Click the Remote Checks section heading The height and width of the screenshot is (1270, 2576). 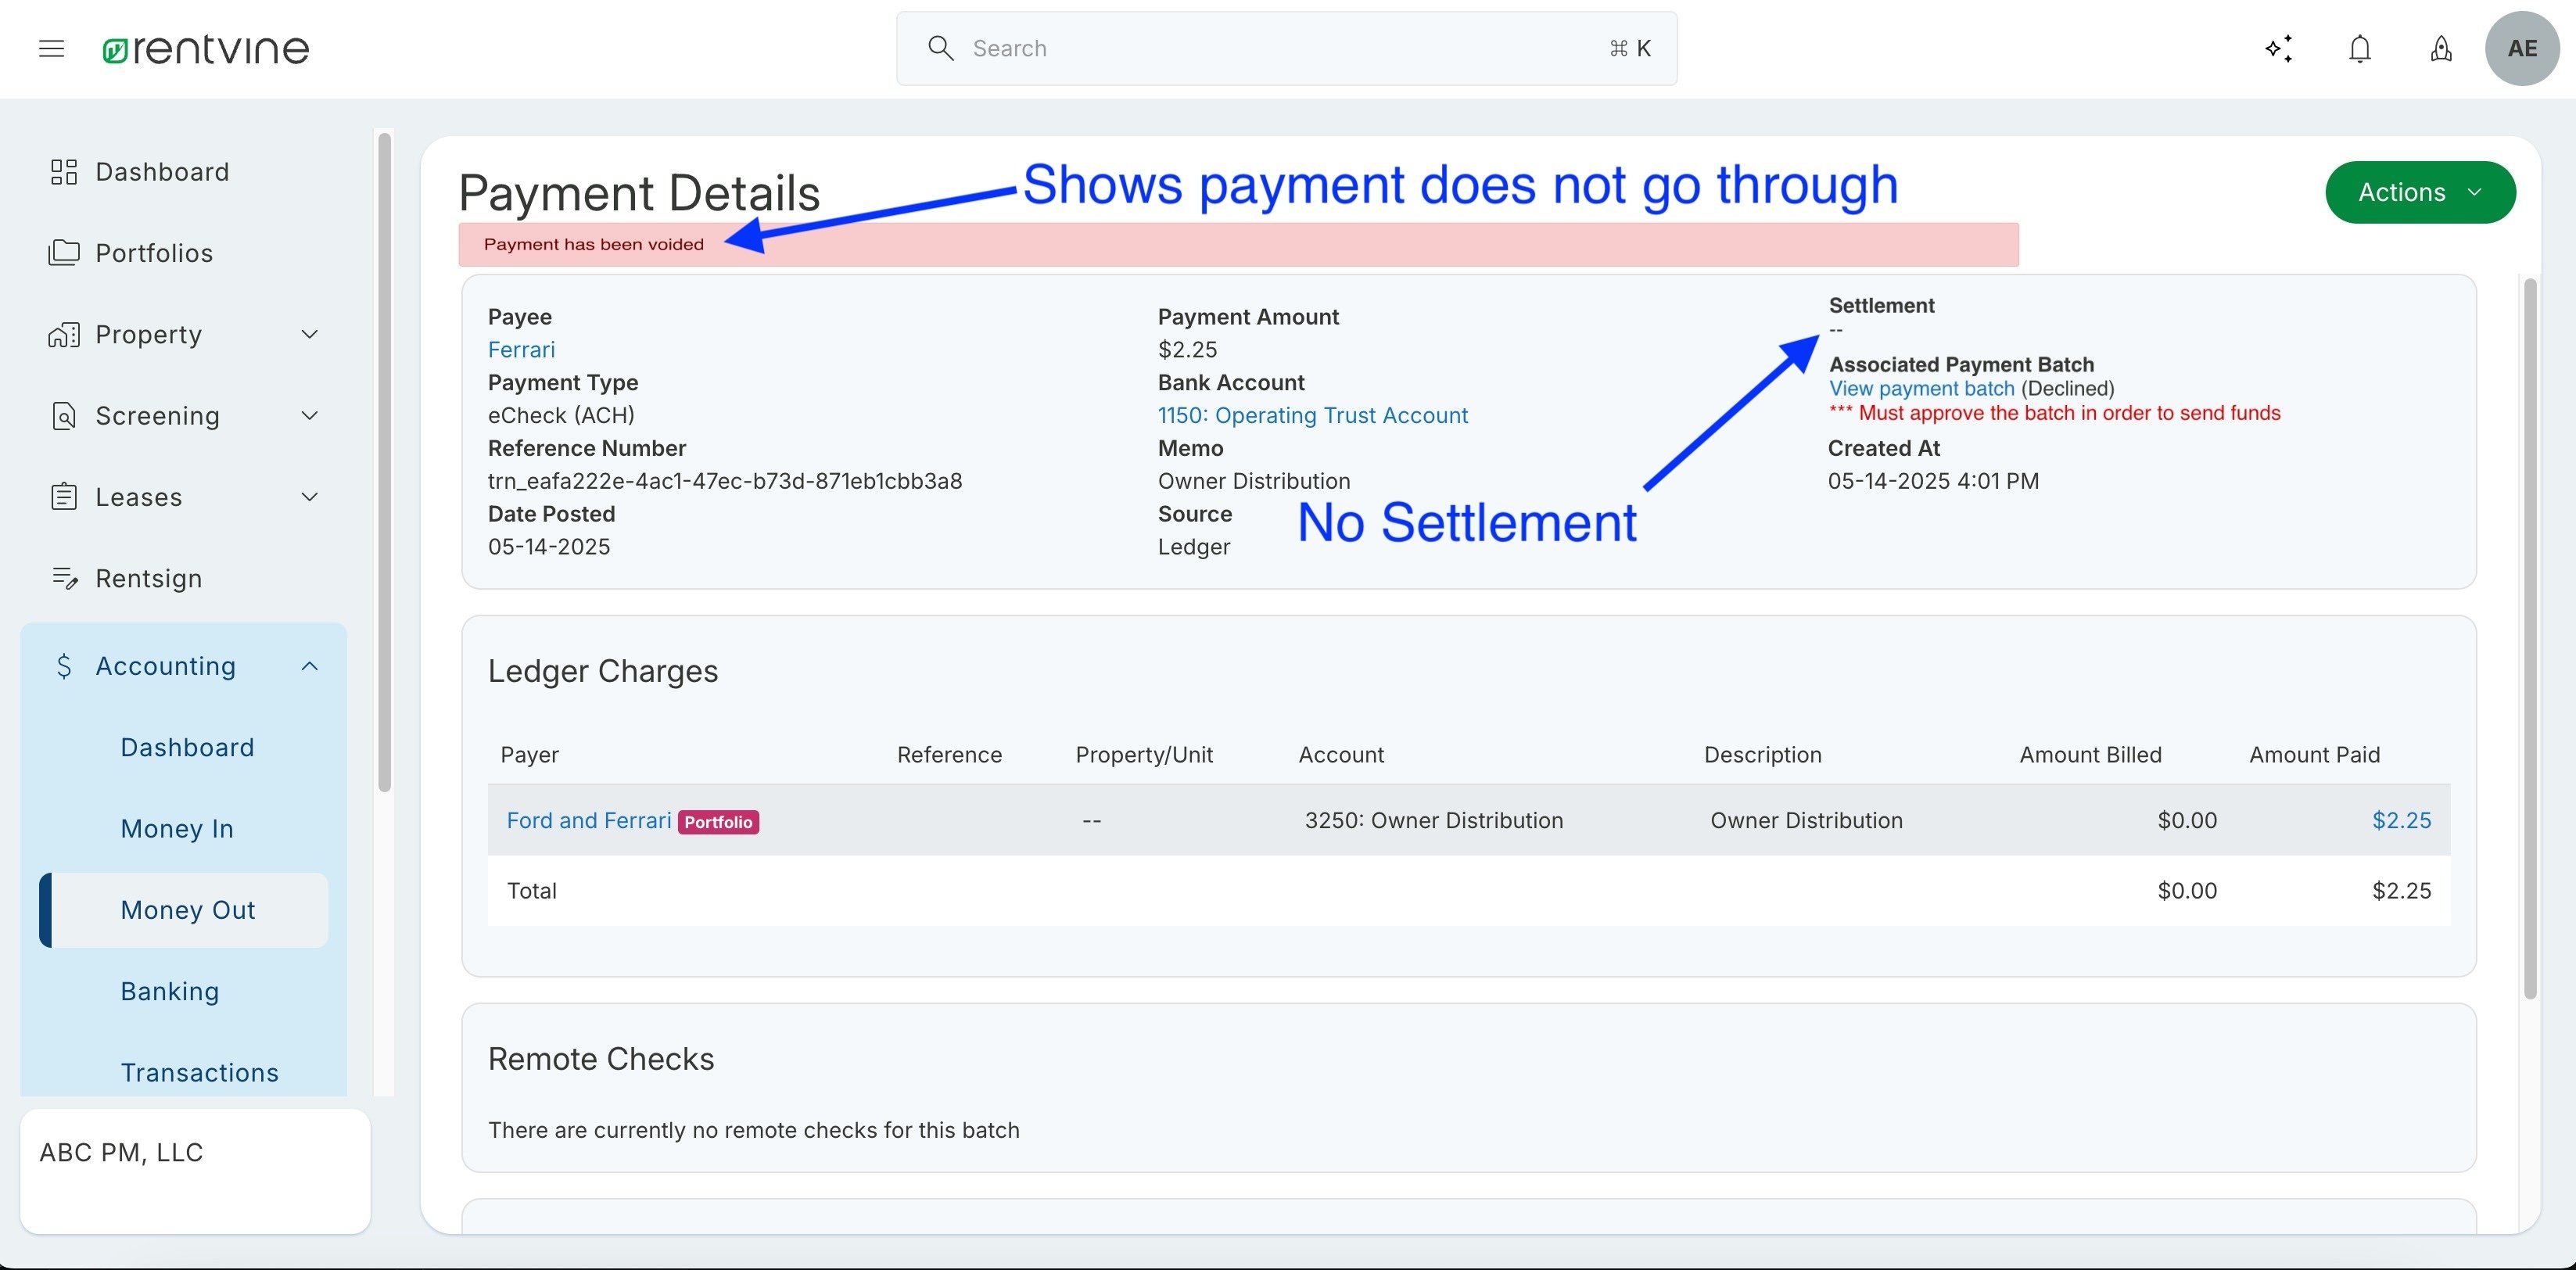point(601,1058)
